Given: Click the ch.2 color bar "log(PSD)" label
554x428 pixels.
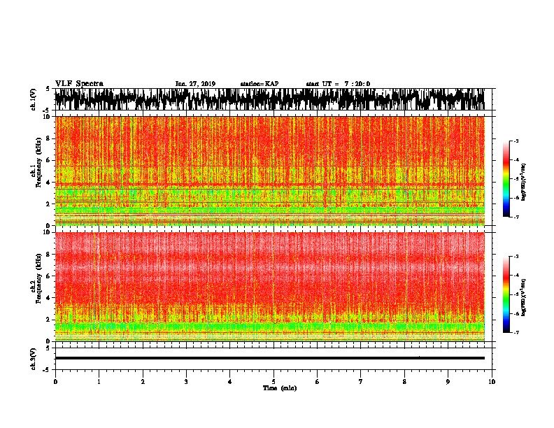Looking at the screenshot, I should [523, 297].
